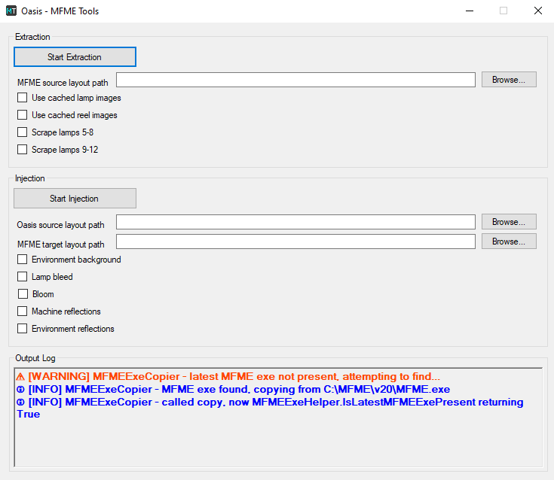Close the Oasis MFME Tools window

(x=537, y=11)
